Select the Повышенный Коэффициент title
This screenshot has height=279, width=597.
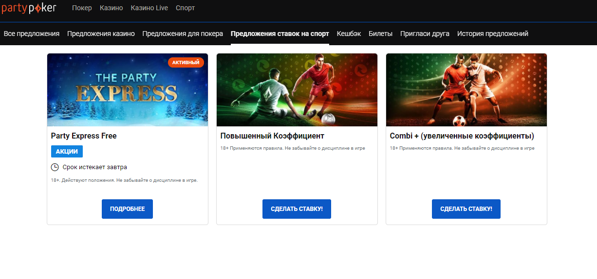coord(272,136)
